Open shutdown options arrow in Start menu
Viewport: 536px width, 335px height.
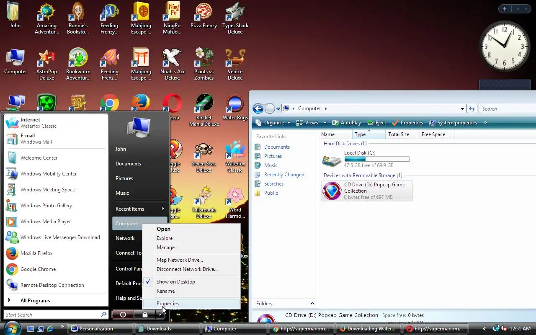[x=161, y=314]
